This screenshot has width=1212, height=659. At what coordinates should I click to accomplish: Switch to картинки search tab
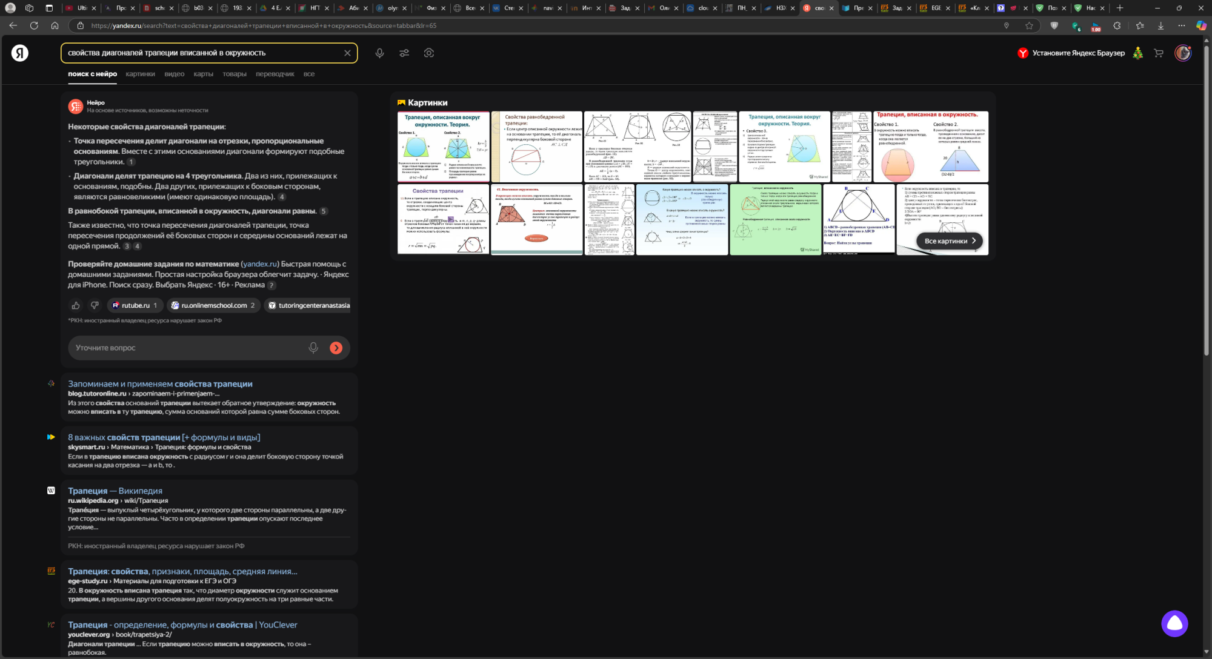pos(141,74)
